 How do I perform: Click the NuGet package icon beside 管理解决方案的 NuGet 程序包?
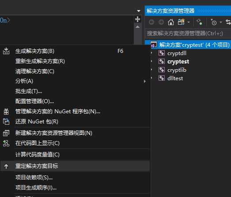(6, 112)
